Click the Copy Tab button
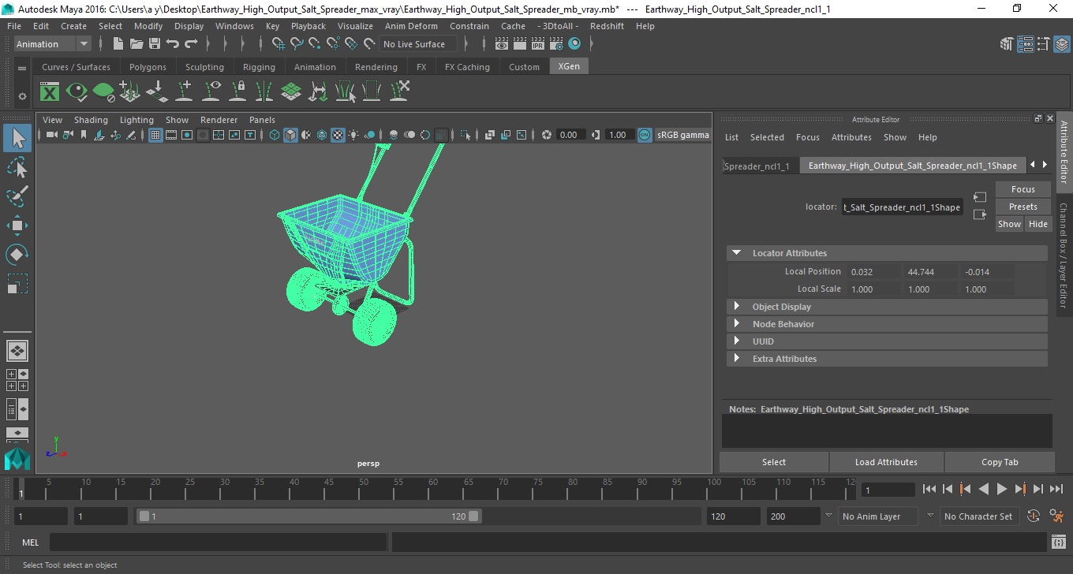The image size is (1073, 574). pyautogui.click(x=1000, y=462)
